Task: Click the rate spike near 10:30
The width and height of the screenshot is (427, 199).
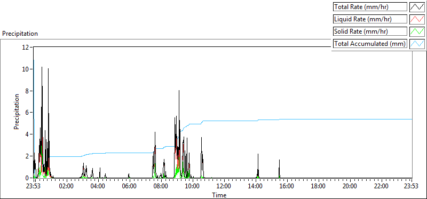Action: [x=202, y=158]
